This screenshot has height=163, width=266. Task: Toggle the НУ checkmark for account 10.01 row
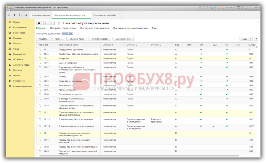click(x=227, y=63)
